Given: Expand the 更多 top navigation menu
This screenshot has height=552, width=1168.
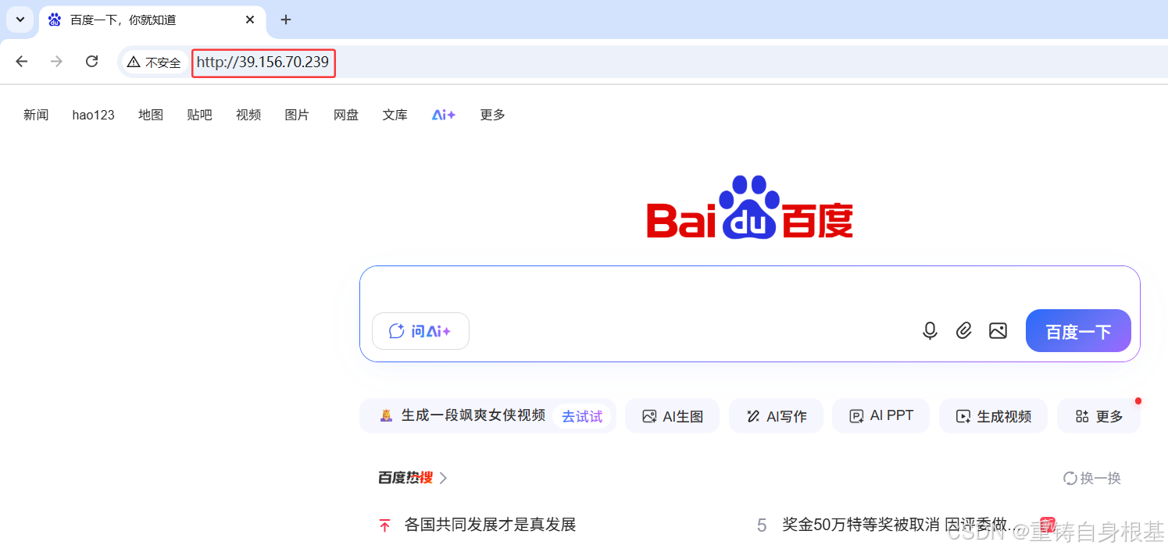Looking at the screenshot, I should coord(493,115).
